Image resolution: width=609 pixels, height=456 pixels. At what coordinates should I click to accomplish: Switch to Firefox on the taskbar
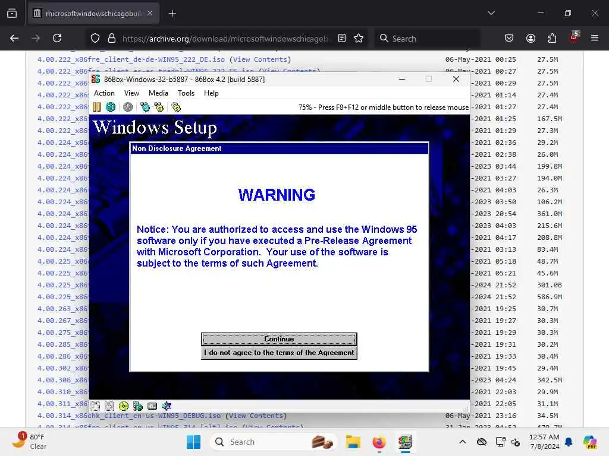coord(379,442)
